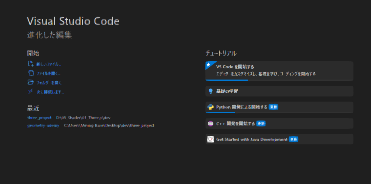Click the New File icon
371x184 pixels.
tap(31, 64)
